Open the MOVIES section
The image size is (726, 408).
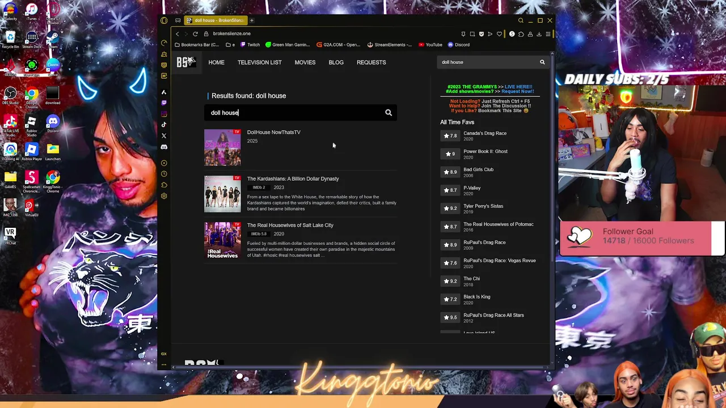coord(305,62)
